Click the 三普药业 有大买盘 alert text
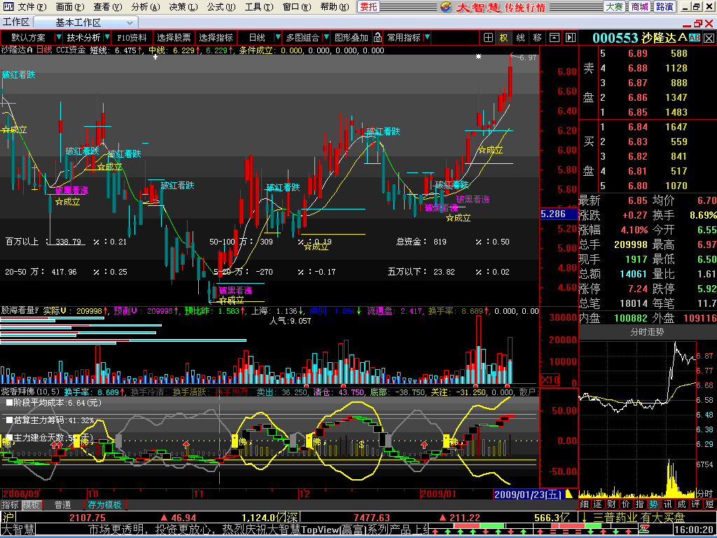Screen dimensions: 717x538 point(639,518)
